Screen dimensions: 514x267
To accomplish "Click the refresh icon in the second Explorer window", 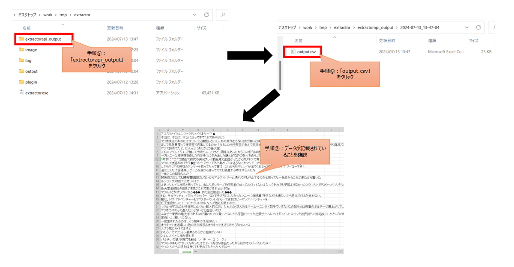I will [478, 27].
